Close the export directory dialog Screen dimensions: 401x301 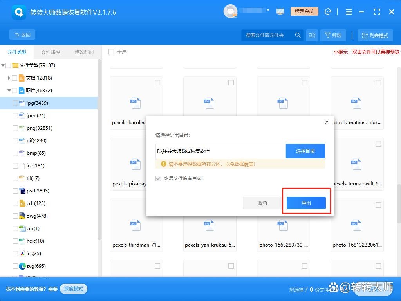click(x=327, y=122)
